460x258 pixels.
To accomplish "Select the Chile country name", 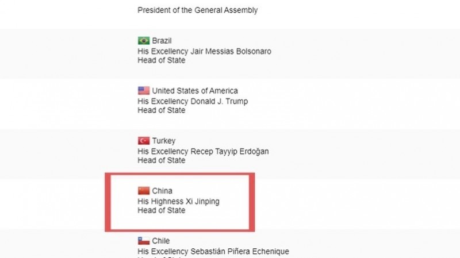I will pos(162,241).
